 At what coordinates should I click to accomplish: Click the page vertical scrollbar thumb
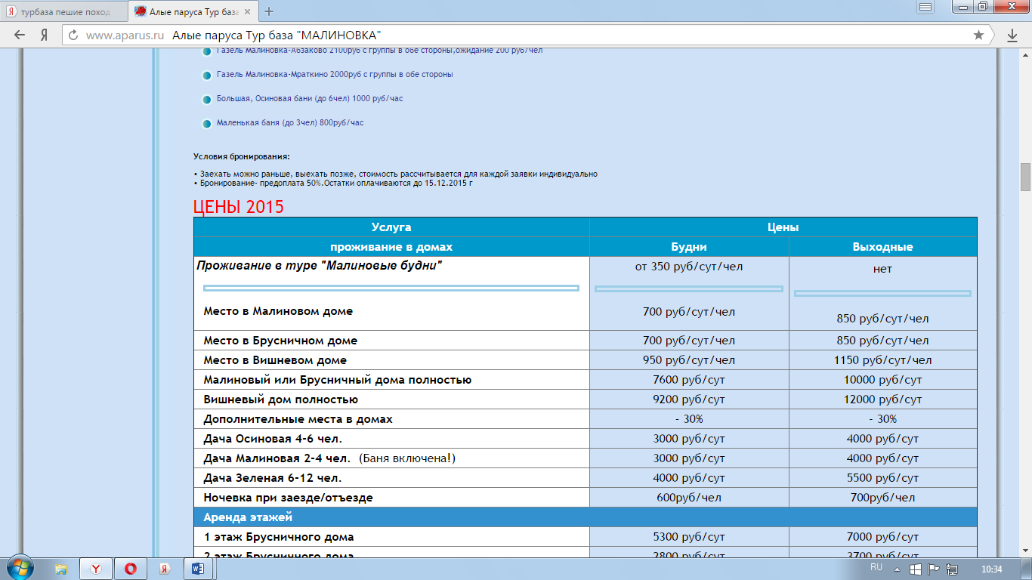[x=1025, y=177]
